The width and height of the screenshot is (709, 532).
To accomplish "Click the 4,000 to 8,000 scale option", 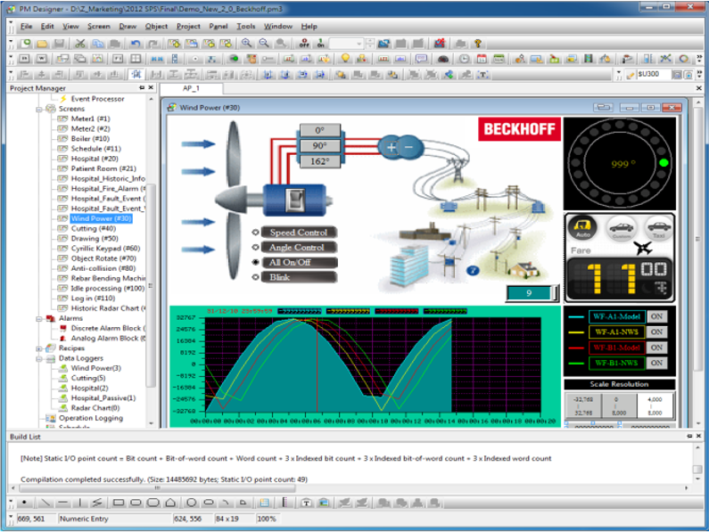I will click(655, 405).
